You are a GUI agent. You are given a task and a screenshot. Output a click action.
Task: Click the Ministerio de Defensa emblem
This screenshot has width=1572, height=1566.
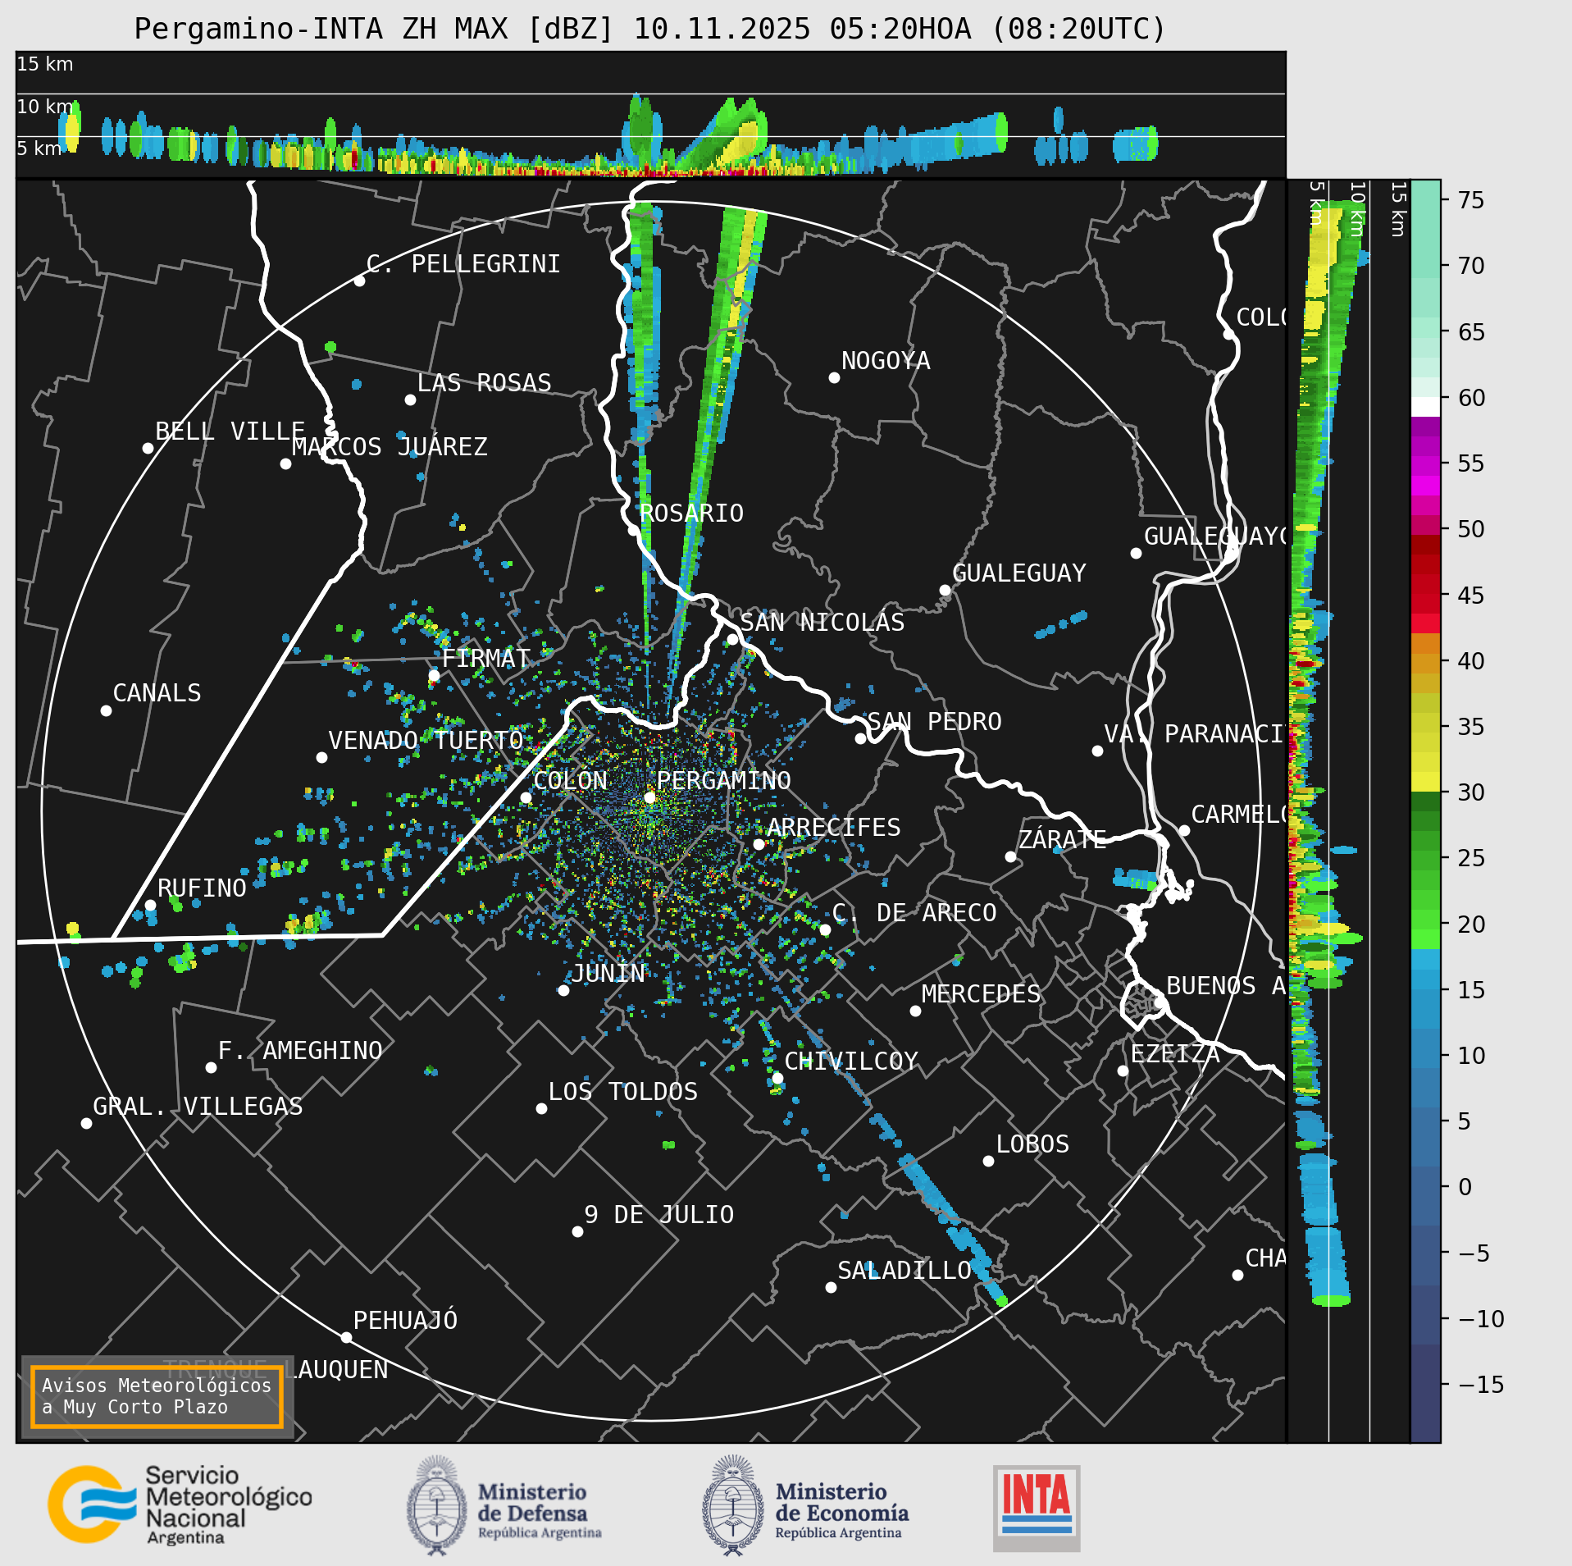437,1505
